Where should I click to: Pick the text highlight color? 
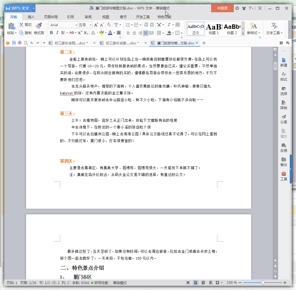(x=102, y=33)
